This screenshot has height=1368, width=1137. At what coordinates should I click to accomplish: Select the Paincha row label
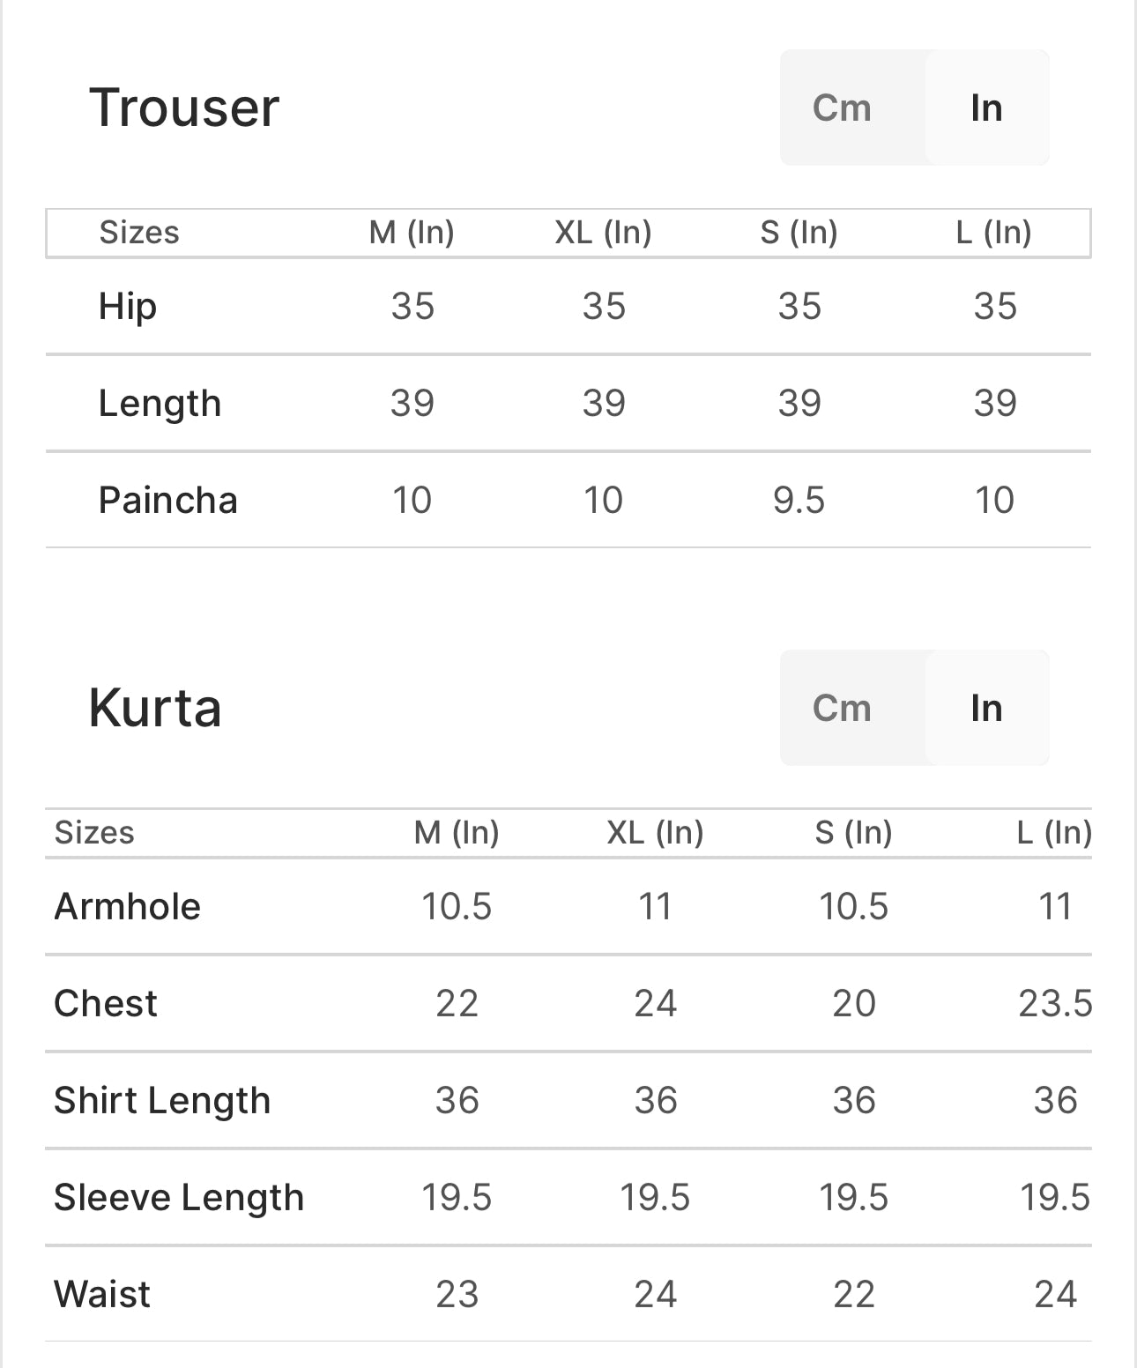pos(168,500)
